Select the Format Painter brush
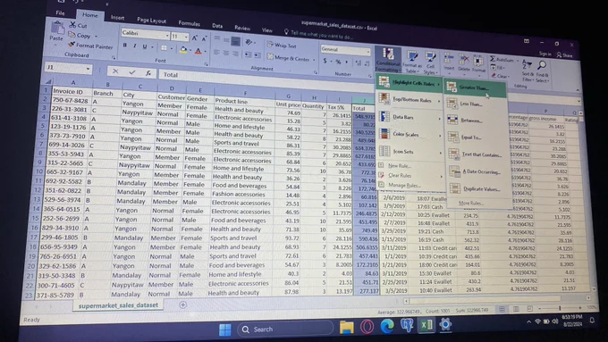 pyautogui.click(x=71, y=45)
